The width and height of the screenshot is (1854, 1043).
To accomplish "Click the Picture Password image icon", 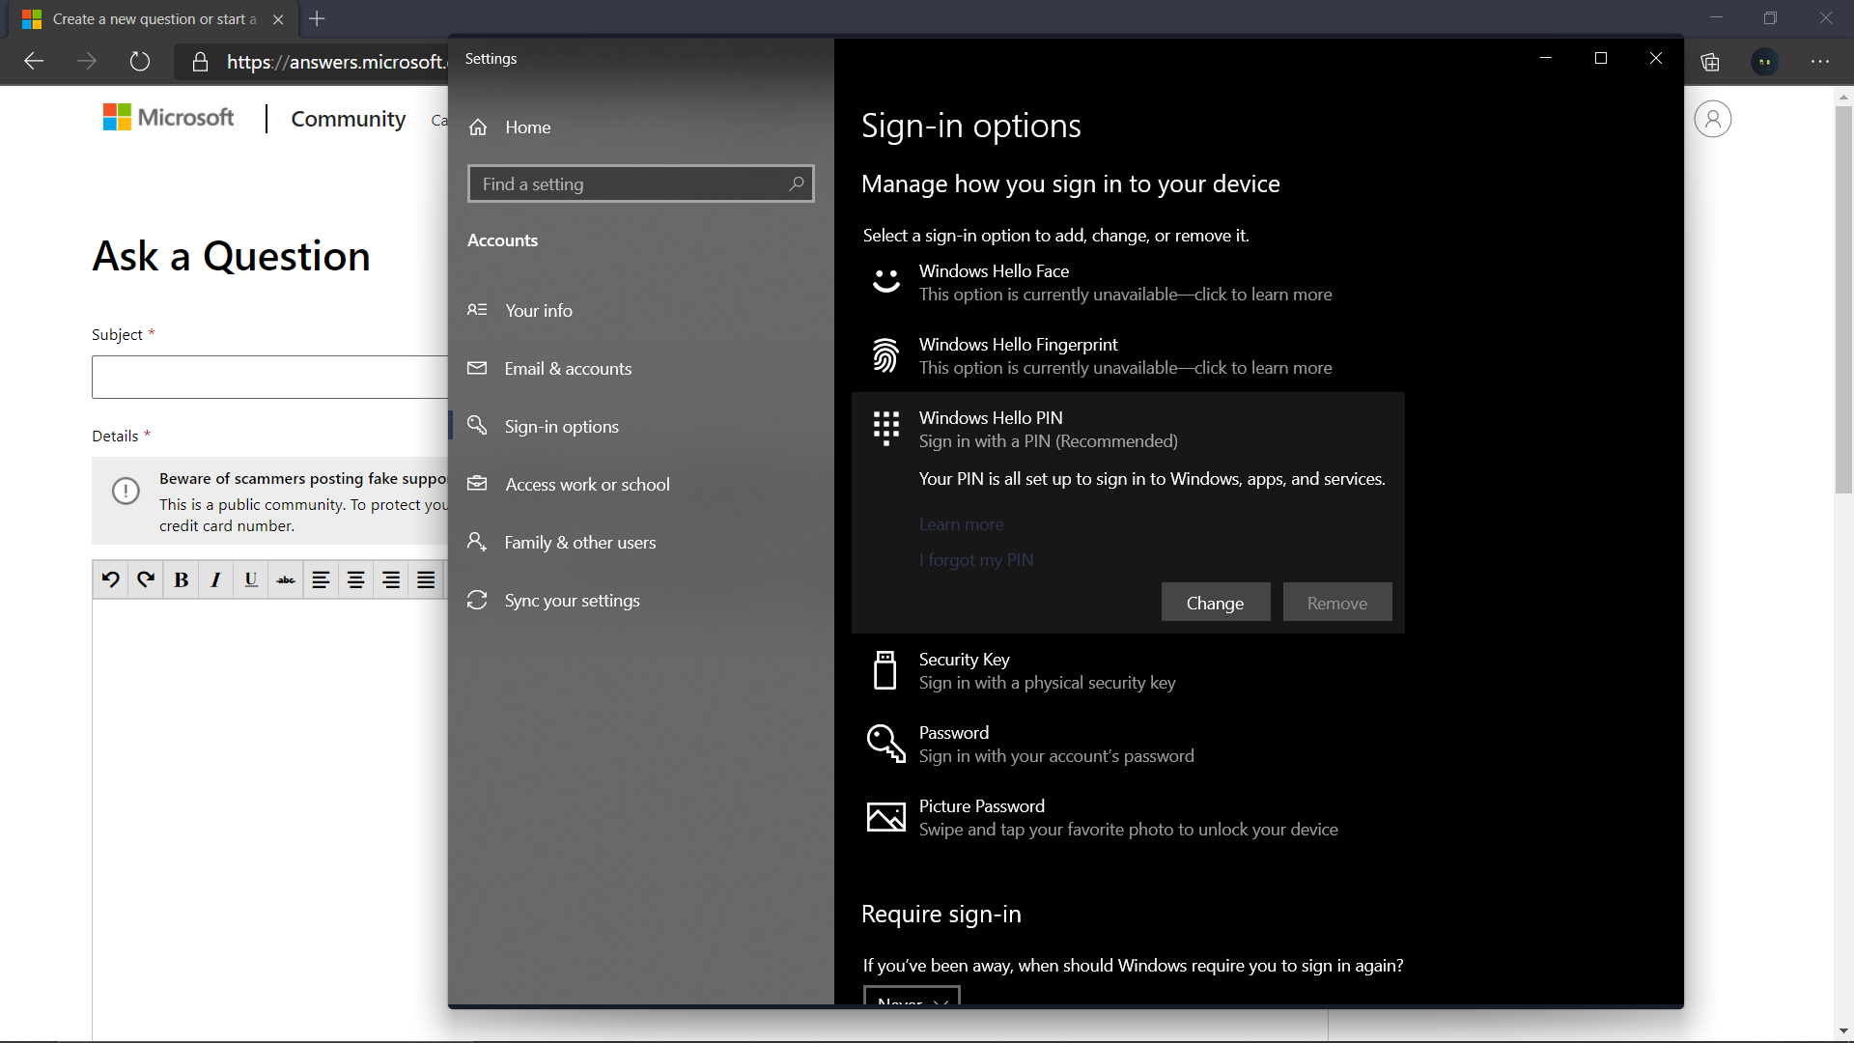I will click(x=885, y=817).
